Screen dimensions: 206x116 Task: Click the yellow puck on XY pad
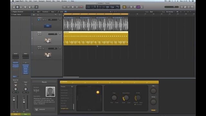(x=98, y=92)
